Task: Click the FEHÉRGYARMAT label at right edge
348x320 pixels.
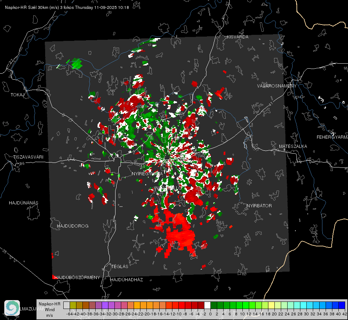Action: point(332,137)
